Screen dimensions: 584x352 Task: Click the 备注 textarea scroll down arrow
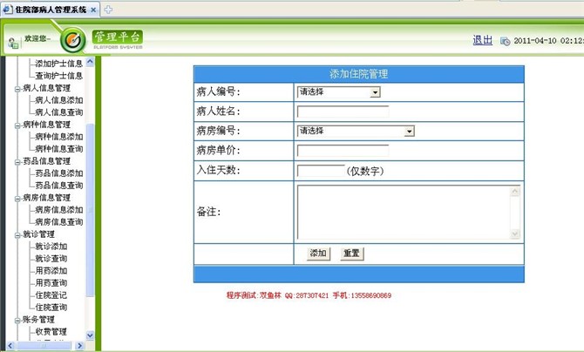515,234
